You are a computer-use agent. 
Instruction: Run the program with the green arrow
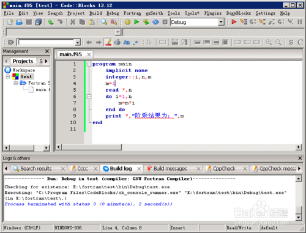[136, 22]
